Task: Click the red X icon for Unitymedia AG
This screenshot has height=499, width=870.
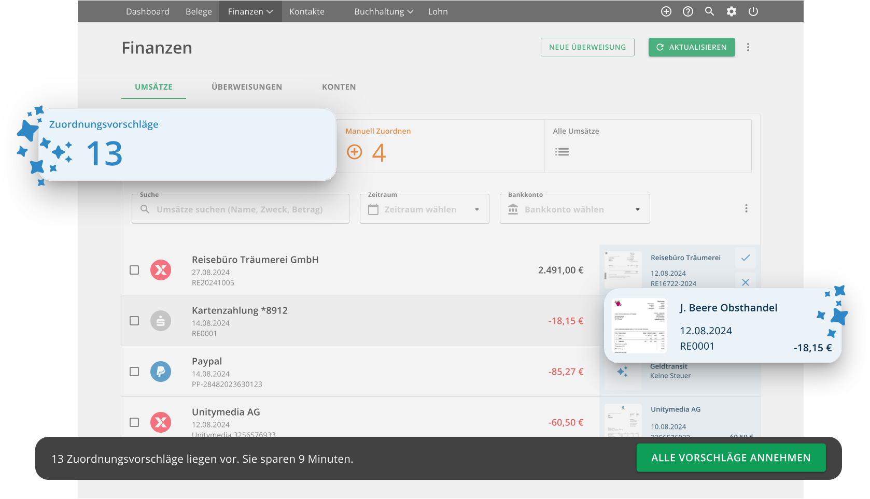Action: click(x=161, y=422)
